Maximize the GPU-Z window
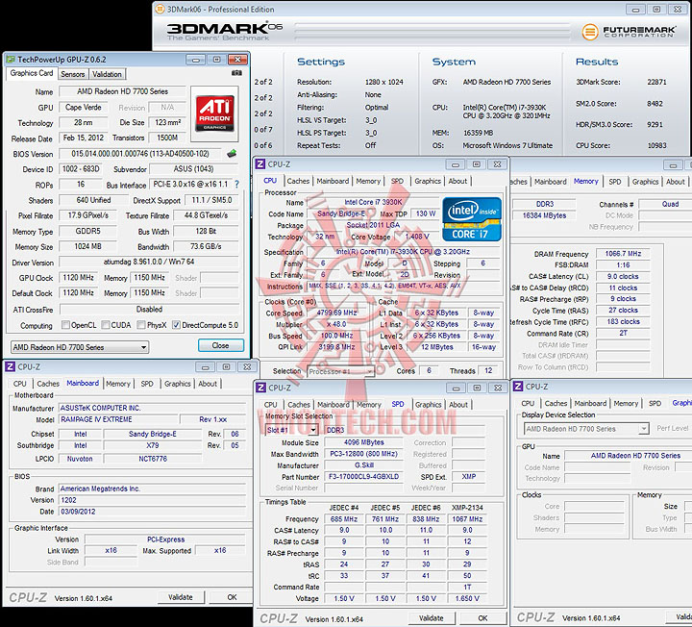Viewport: 692px width, 627px height. pyautogui.click(x=216, y=60)
